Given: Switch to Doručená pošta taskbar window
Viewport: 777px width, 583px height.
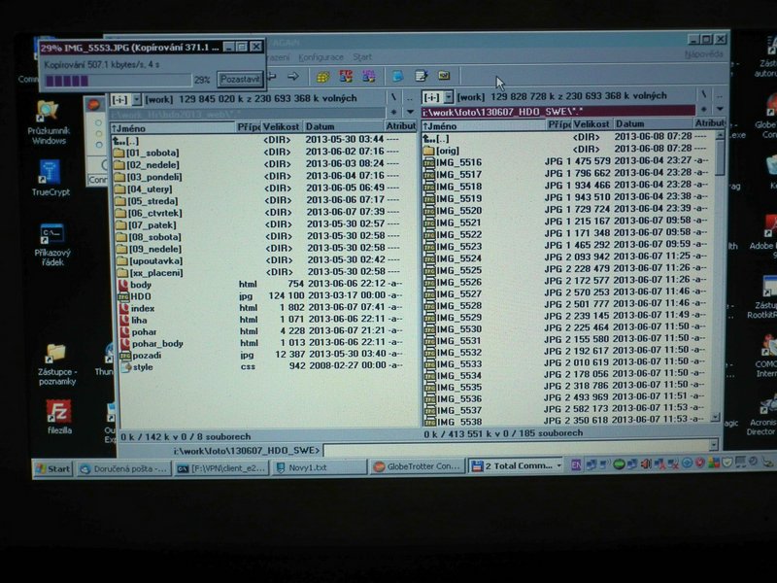Looking at the screenshot, I should (x=123, y=468).
